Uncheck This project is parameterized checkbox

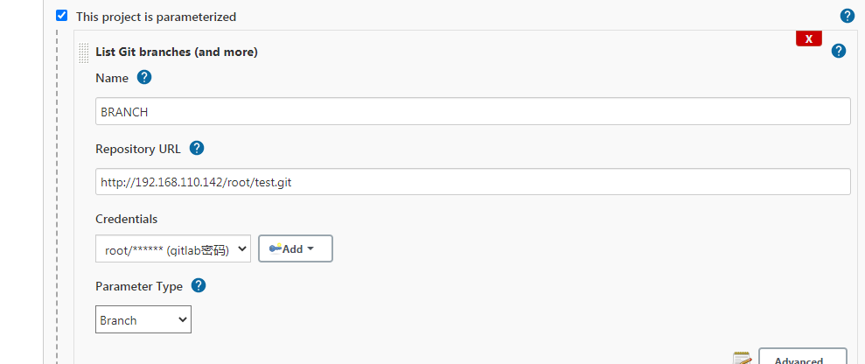pos(61,16)
